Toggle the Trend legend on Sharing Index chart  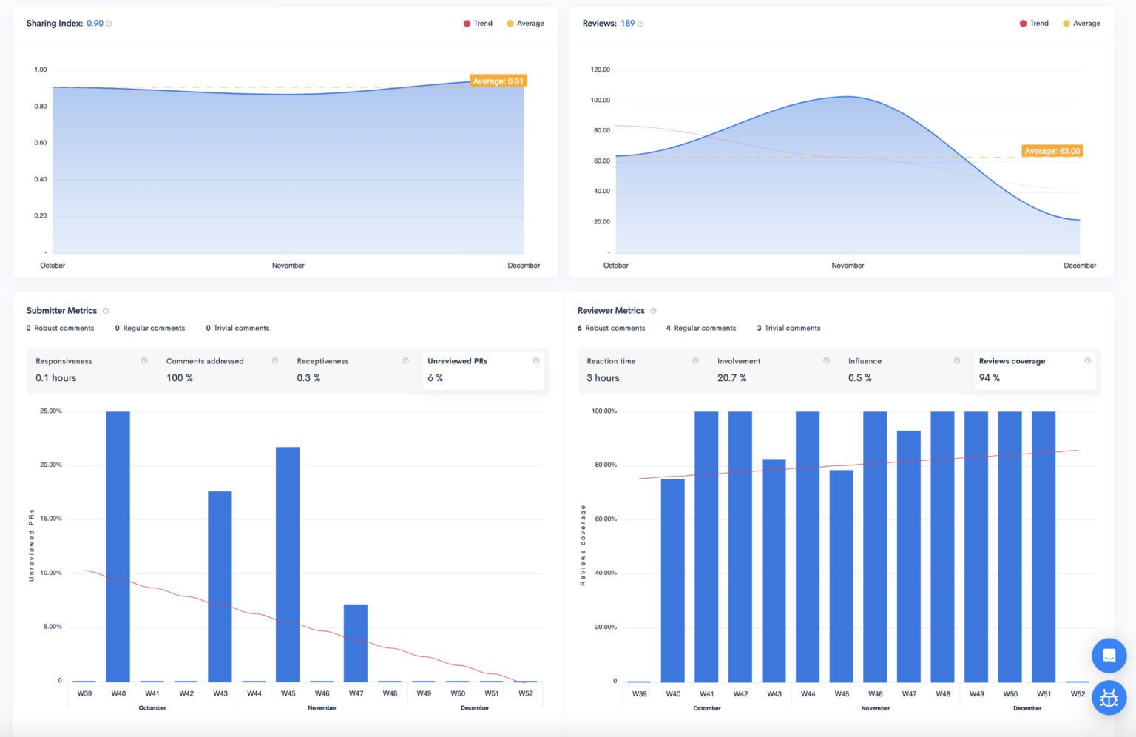[478, 23]
